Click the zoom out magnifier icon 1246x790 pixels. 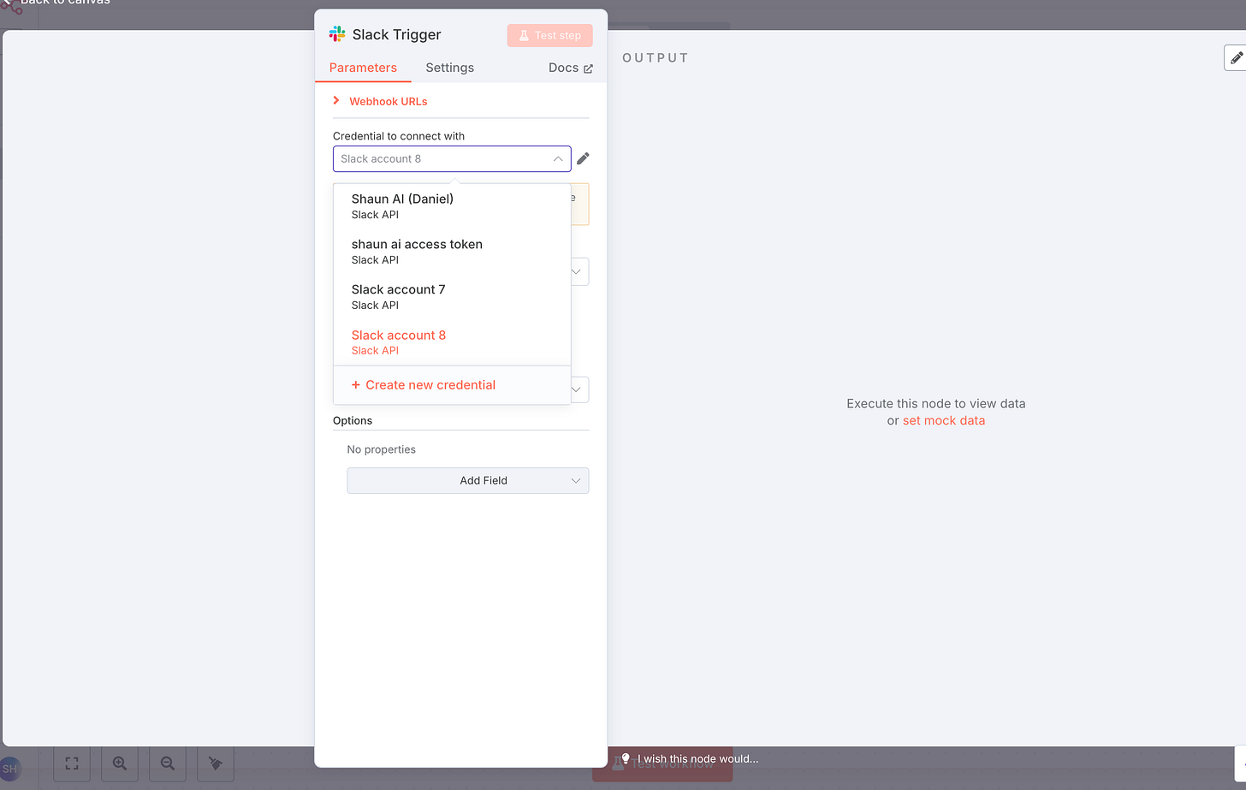[x=168, y=763]
